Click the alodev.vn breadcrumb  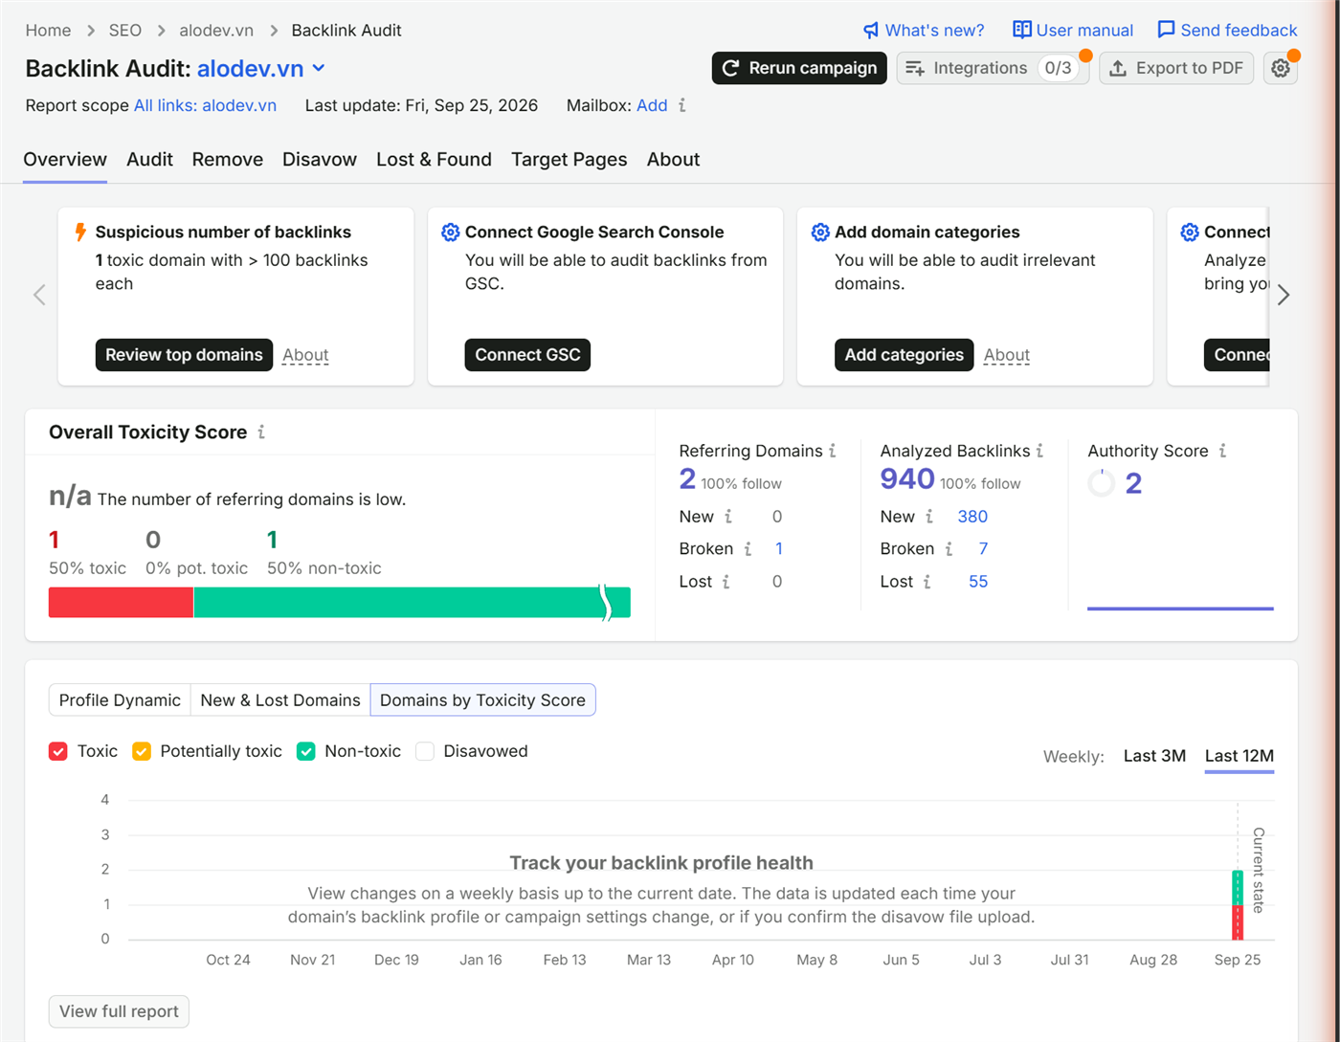coord(216,31)
